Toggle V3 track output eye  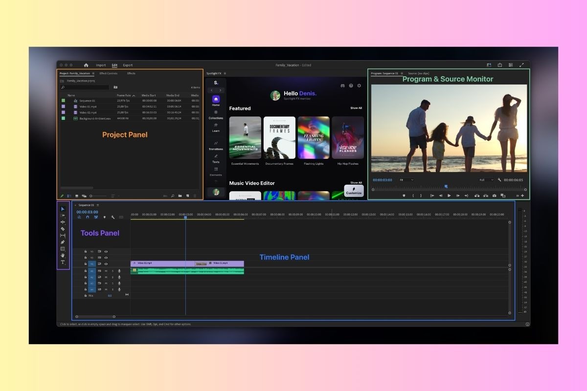[x=106, y=251]
